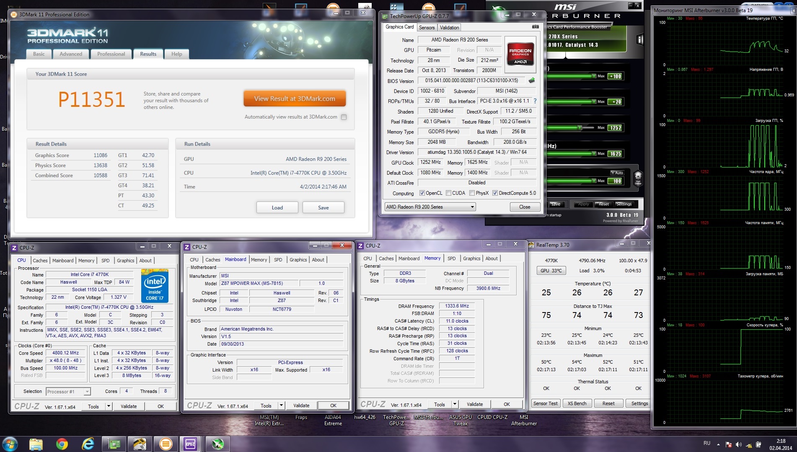The height and width of the screenshot is (452, 797).
Task: Launch Internet Explorer from the taskbar
Action: pyautogui.click(x=88, y=444)
